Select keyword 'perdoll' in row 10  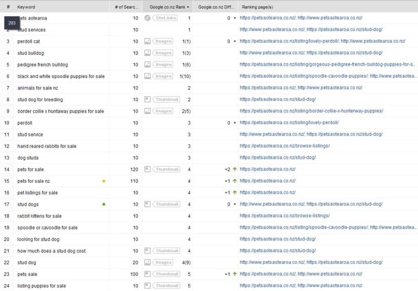[x=25, y=123]
